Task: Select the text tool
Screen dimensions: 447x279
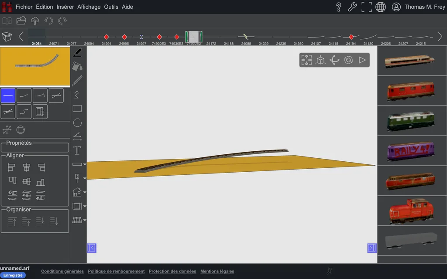Action: pos(77,150)
